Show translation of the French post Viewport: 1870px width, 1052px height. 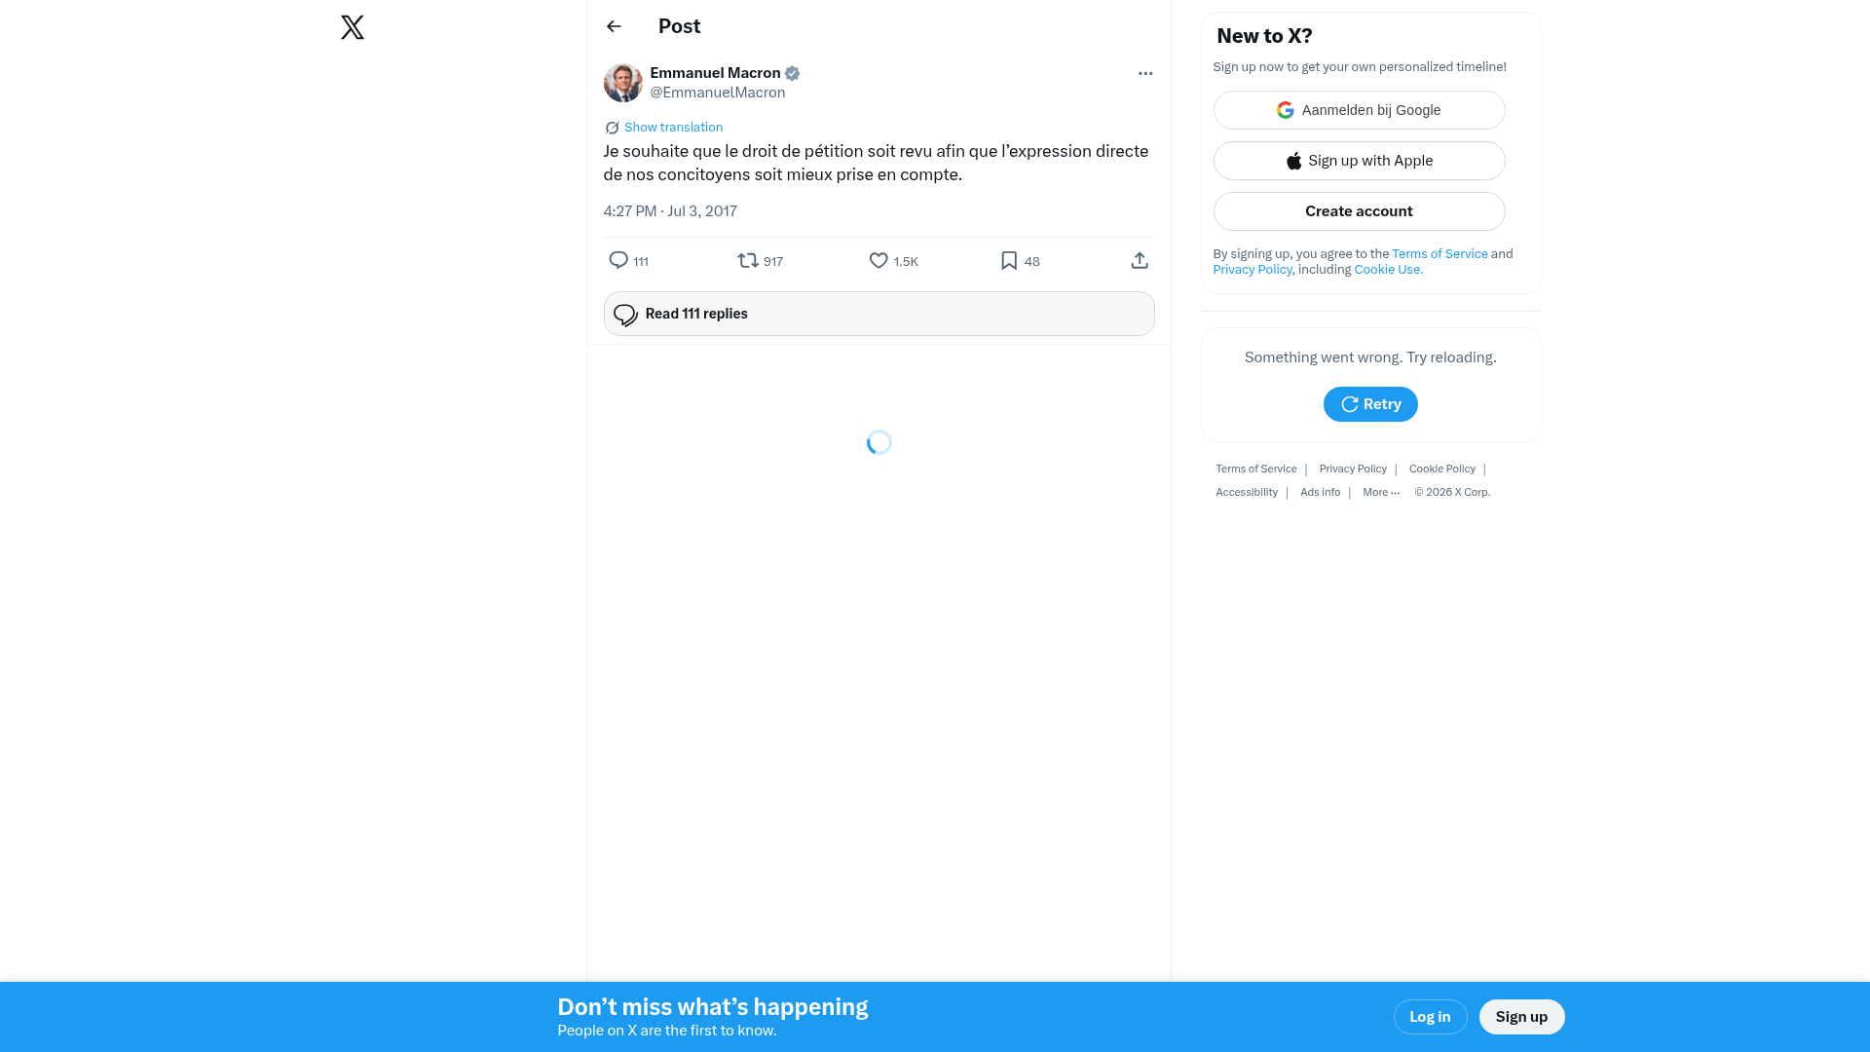tap(673, 128)
